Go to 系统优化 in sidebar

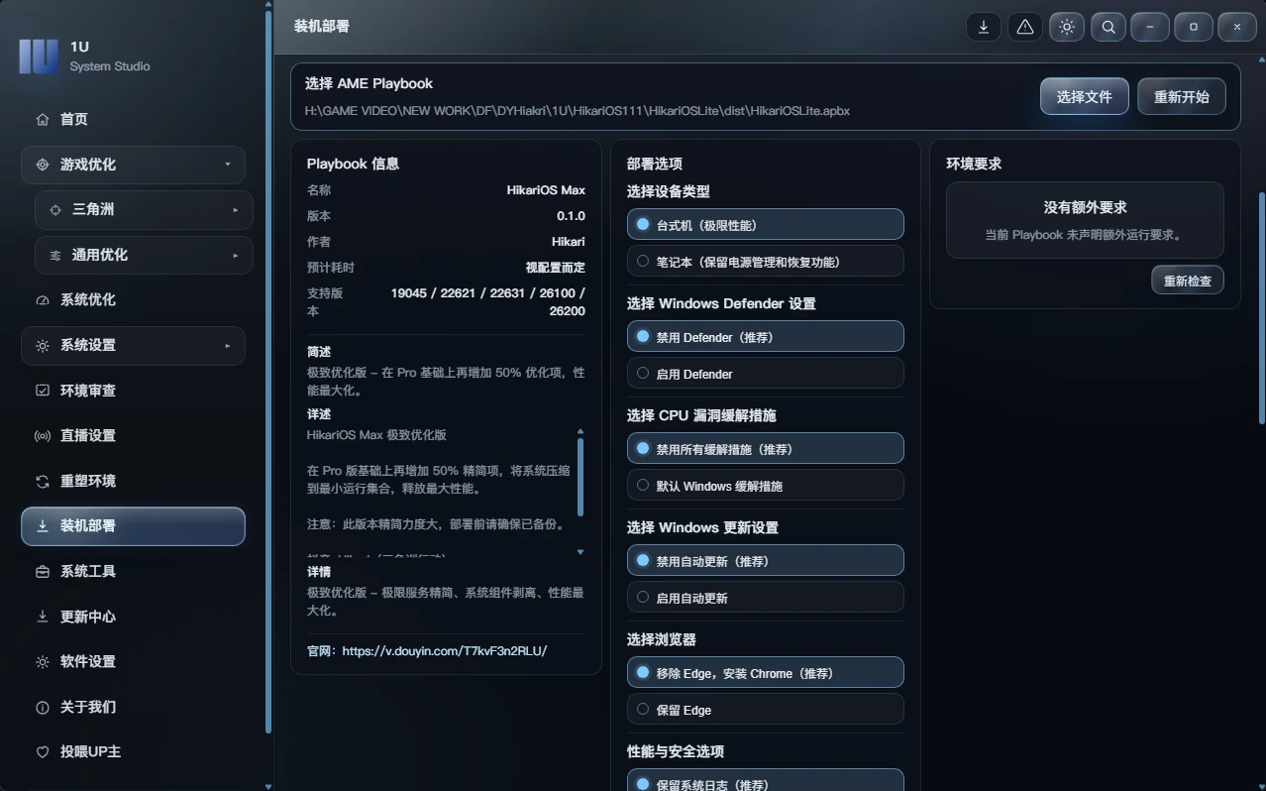[x=133, y=300]
